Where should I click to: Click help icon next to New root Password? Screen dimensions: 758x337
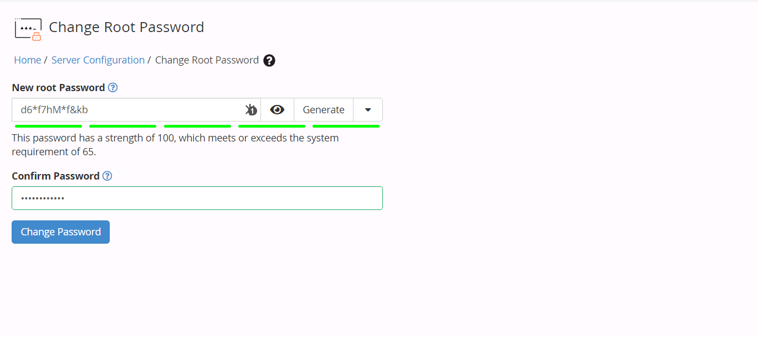[x=112, y=87]
